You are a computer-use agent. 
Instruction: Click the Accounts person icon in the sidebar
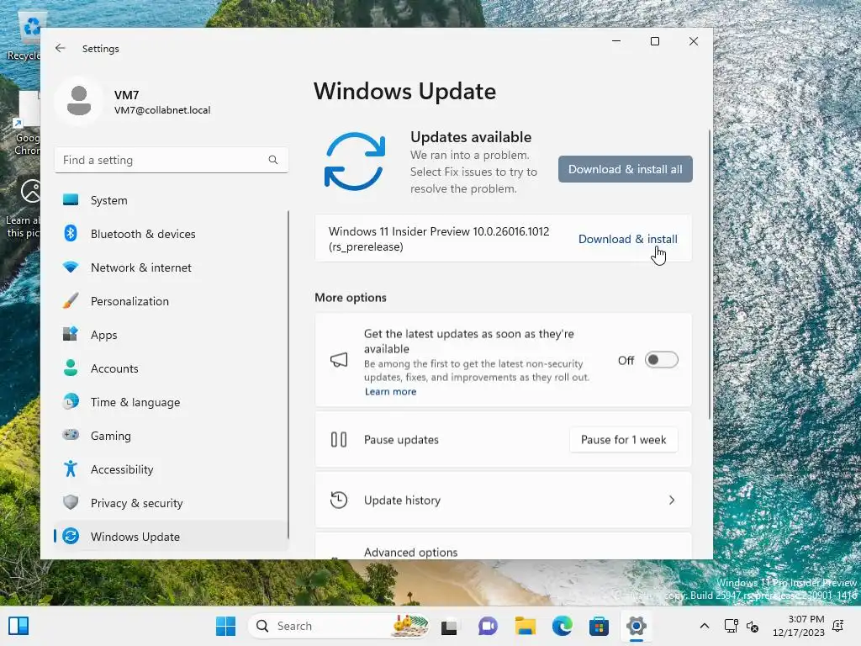[71, 368]
